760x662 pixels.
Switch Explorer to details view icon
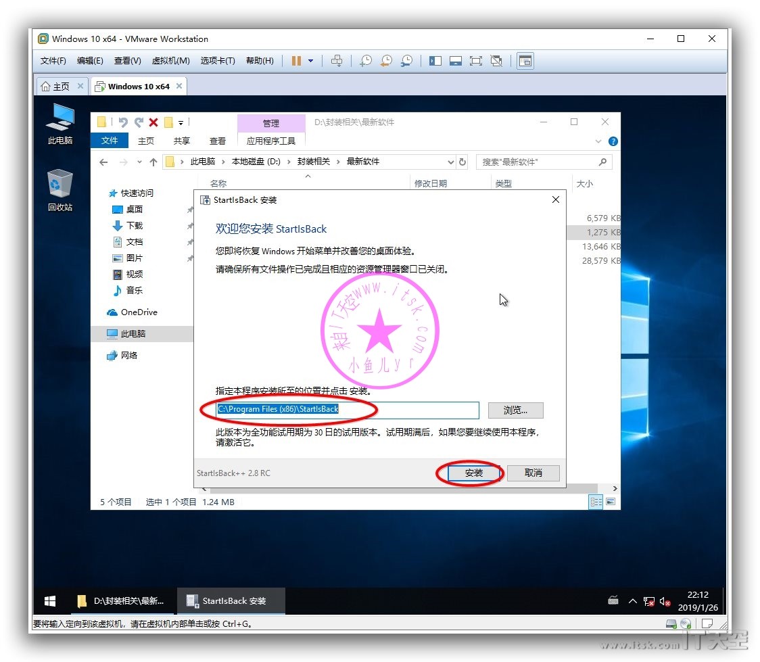596,502
